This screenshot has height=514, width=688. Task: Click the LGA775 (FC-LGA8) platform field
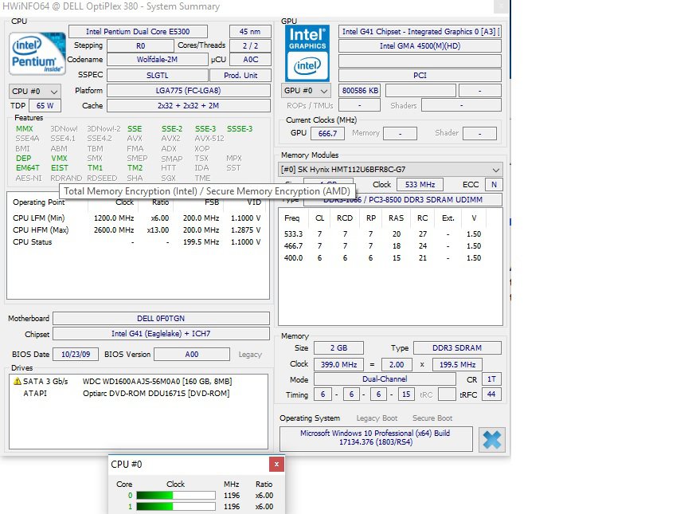tap(188, 90)
